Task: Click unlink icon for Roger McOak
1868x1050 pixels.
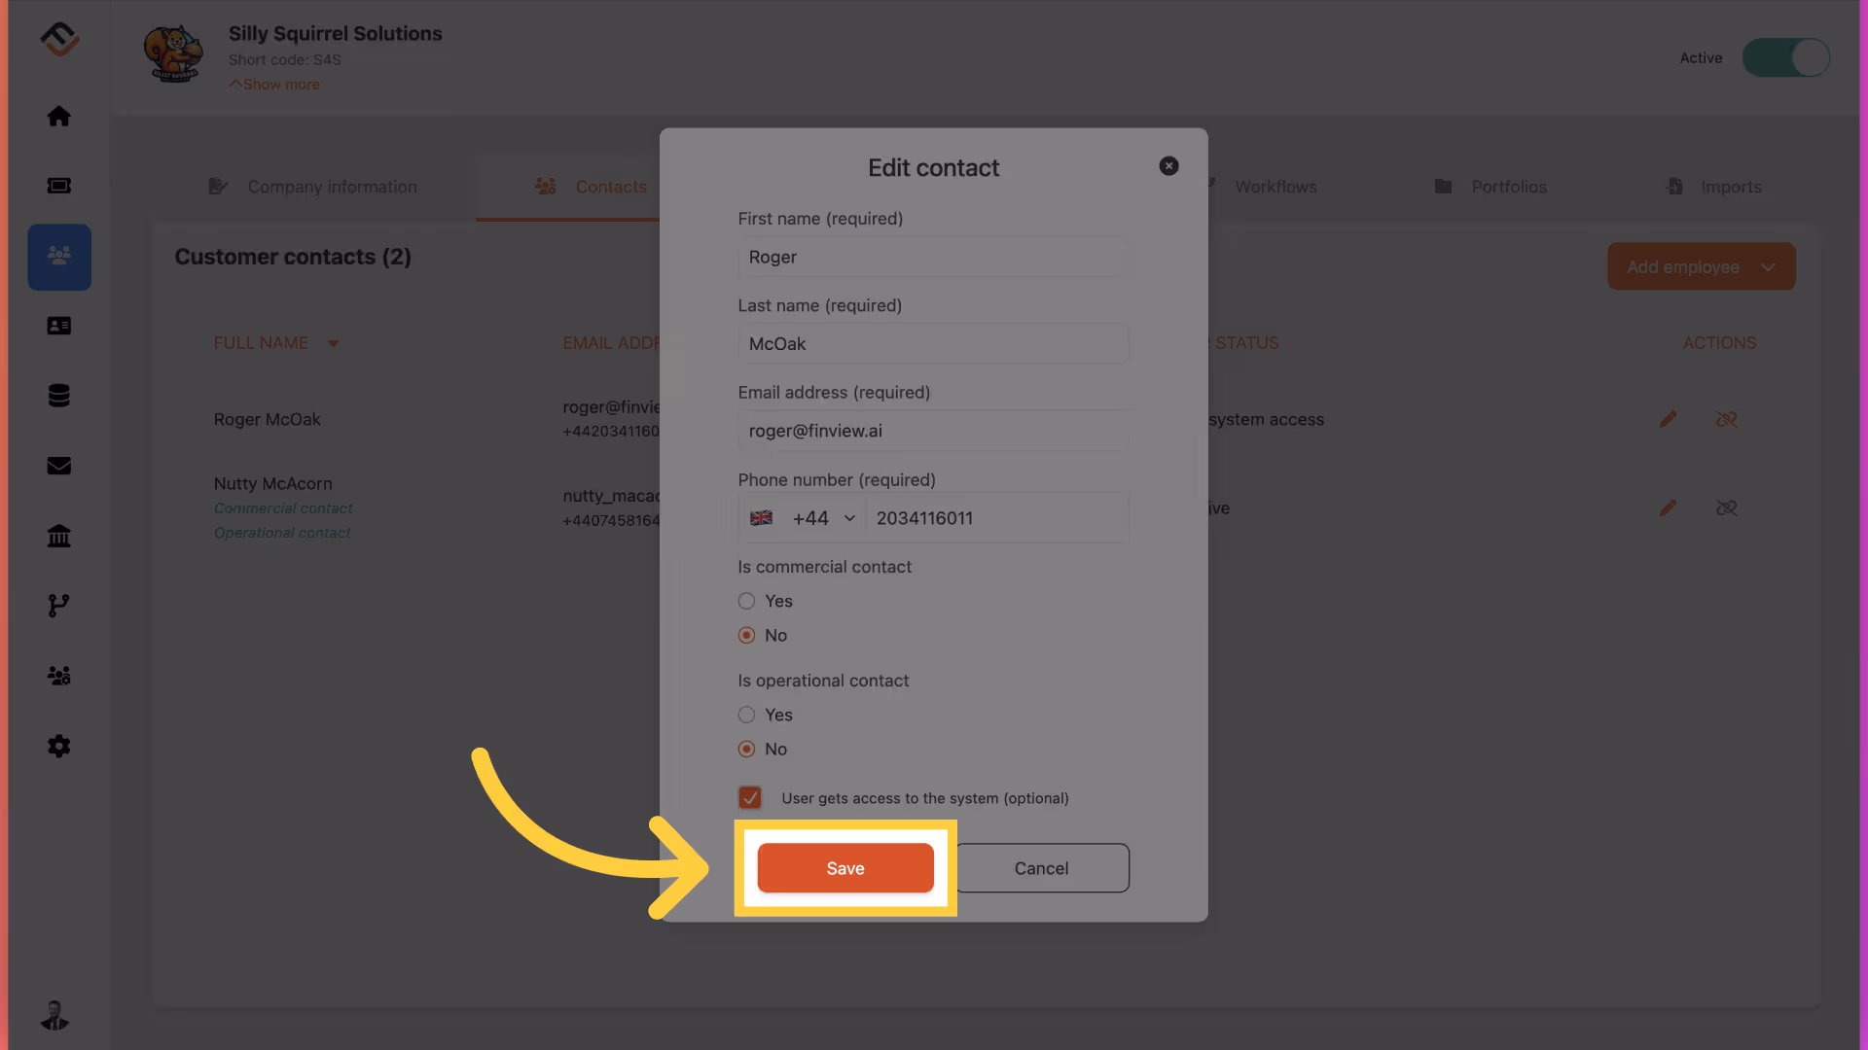Action: click(x=1726, y=419)
